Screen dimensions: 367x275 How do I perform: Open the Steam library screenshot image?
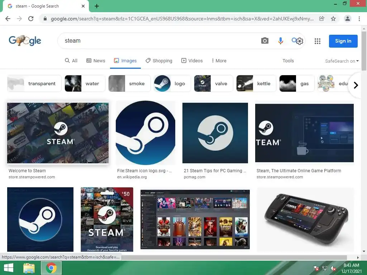point(195,219)
